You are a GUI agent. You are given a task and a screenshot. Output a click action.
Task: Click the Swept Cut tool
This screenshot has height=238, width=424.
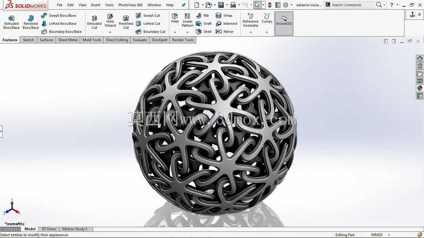click(148, 15)
